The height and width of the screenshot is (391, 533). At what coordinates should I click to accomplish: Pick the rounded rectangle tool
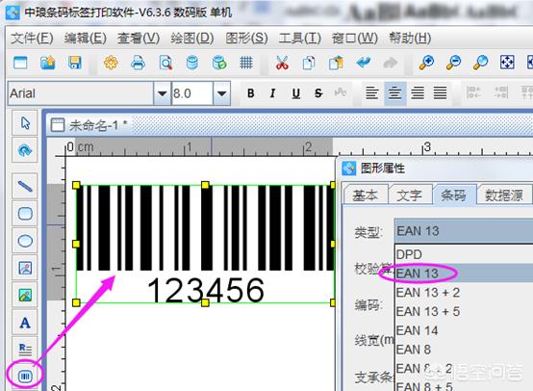tap(25, 214)
